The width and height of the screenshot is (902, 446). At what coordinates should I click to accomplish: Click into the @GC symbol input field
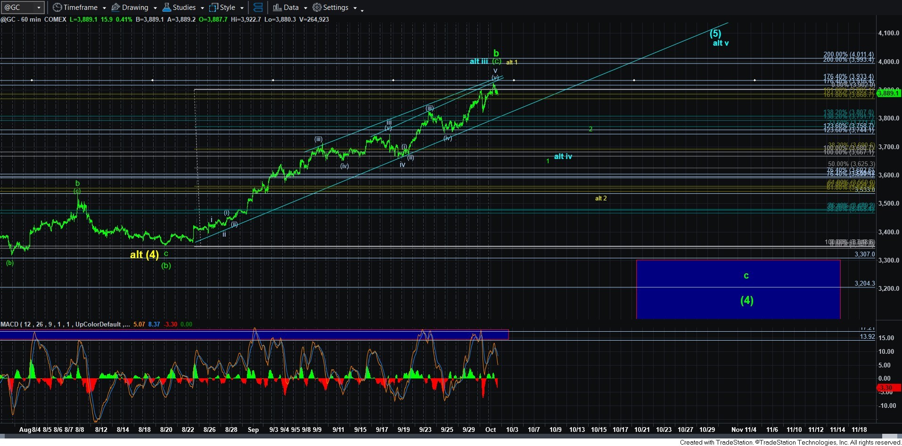(18, 8)
